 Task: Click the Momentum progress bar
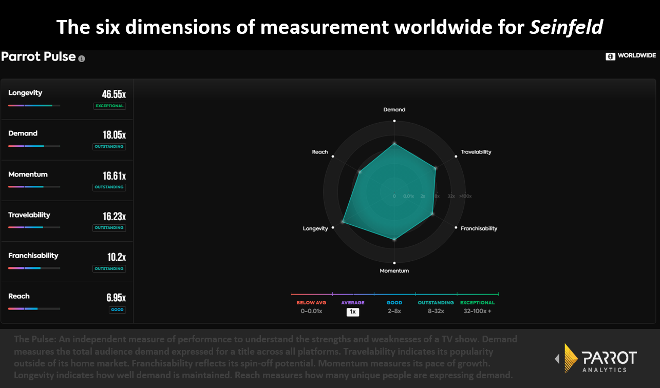pyautogui.click(x=34, y=187)
